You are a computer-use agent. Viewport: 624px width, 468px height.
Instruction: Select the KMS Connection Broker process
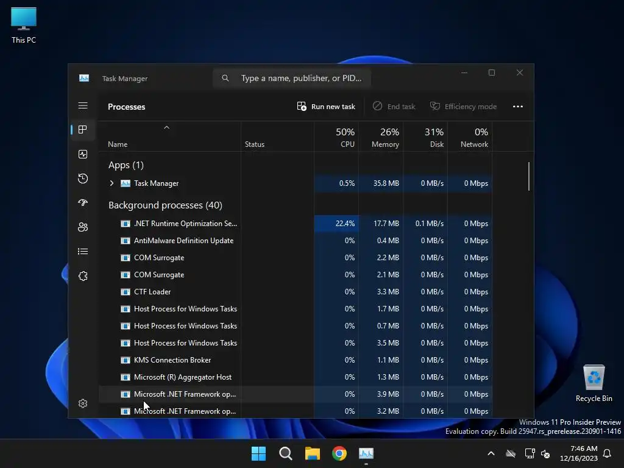[x=296, y=360]
